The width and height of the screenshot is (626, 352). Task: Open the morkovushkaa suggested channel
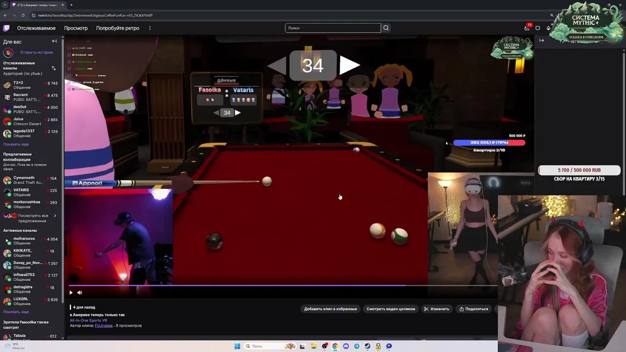pyautogui.click(x=31, y=204)
